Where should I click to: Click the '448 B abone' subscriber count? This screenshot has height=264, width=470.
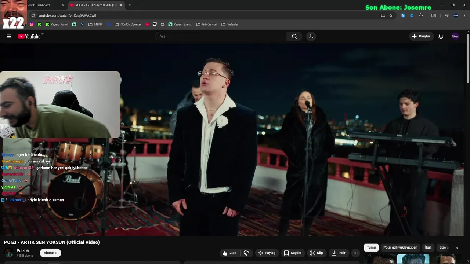pyautogui.click(x=25, y=256)
